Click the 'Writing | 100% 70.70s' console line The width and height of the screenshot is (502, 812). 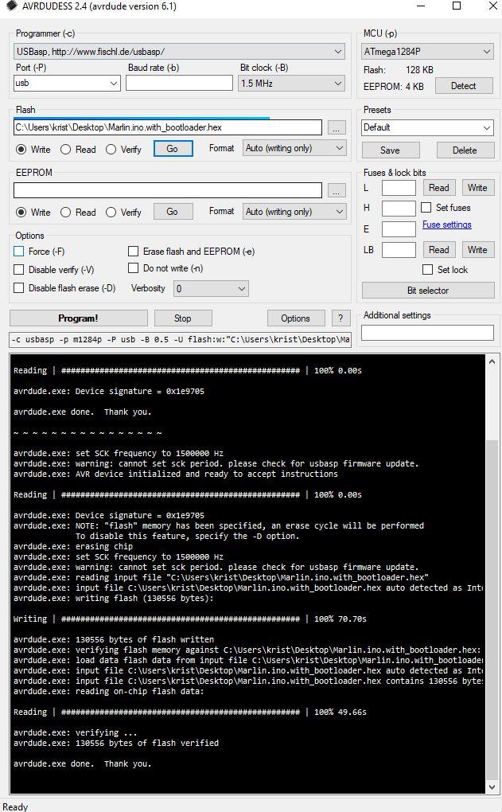(190, 619)
